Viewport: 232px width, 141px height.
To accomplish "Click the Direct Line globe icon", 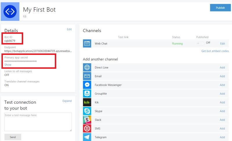I will [87, 67].
